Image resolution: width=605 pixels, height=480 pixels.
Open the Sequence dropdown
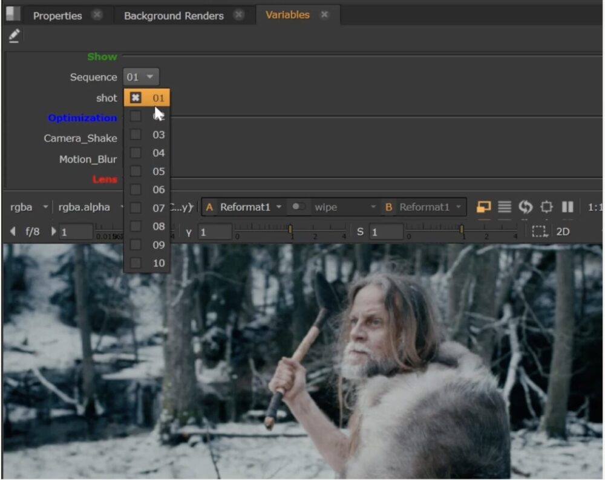pyautogui.click(x=140, y=77)
